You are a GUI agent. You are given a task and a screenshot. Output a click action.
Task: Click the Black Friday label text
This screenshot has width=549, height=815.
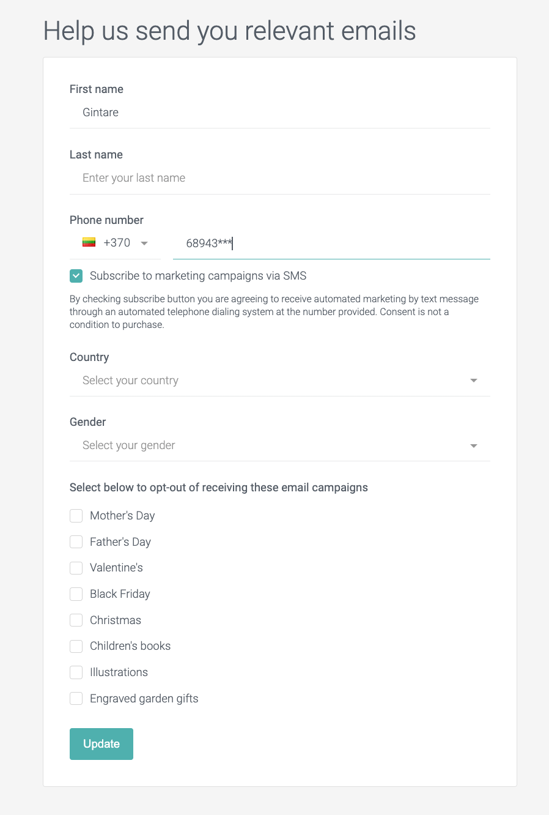click(x=120, y=594)
